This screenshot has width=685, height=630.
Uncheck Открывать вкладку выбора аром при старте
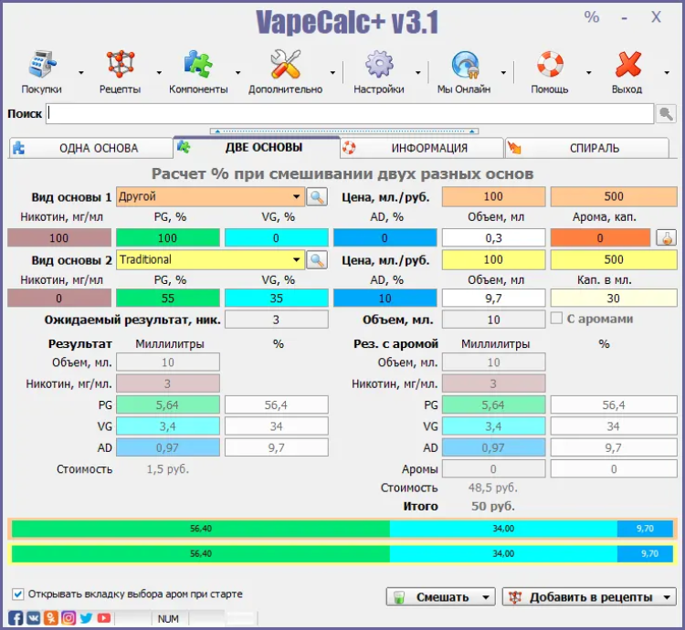click(18, 593)
